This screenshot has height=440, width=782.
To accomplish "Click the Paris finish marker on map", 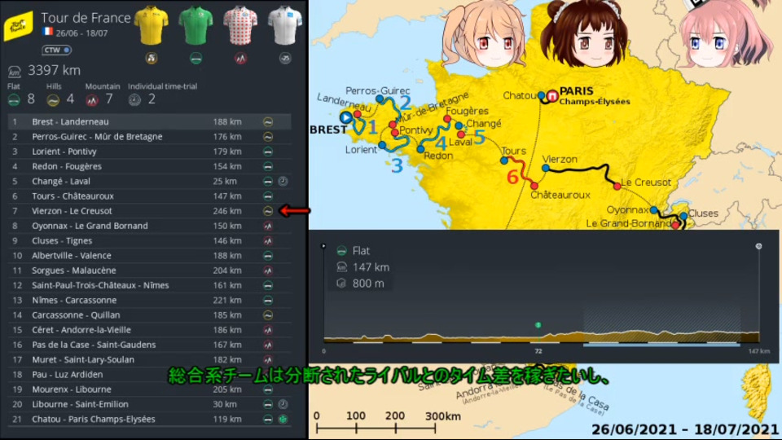I will 551,95.
